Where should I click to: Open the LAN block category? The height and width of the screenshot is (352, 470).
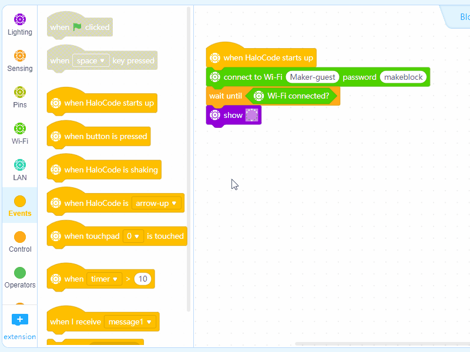[x=20, y=170]
